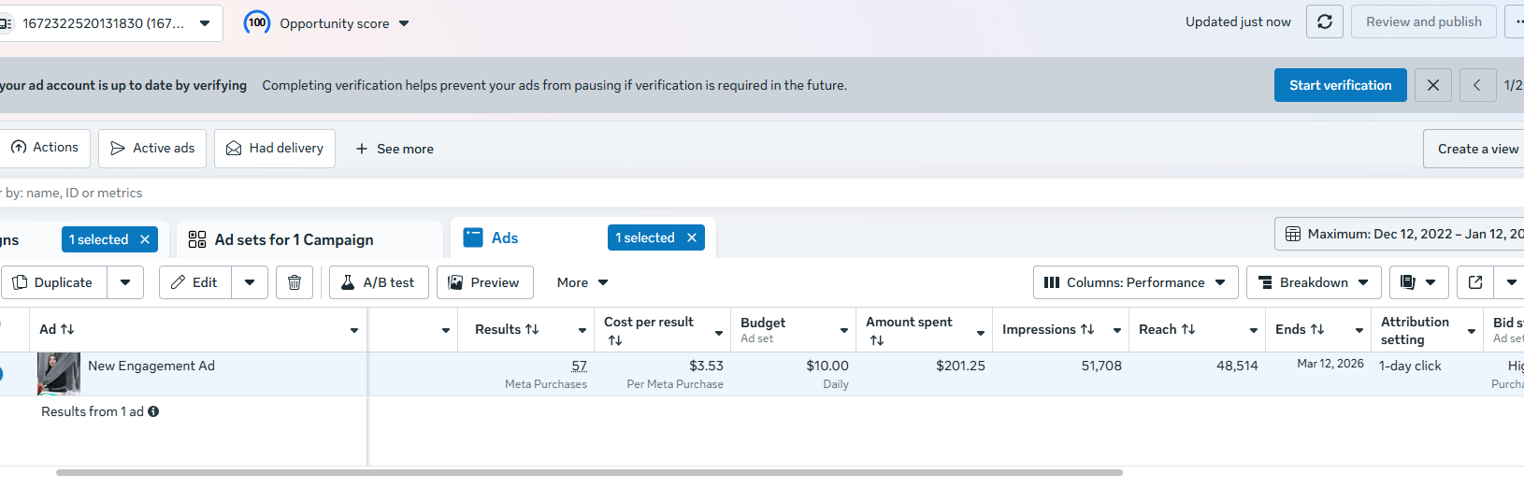This screenshot has width=1524, height=489.
Task: Expand the Duplicate options arrow
Action: 125,282
